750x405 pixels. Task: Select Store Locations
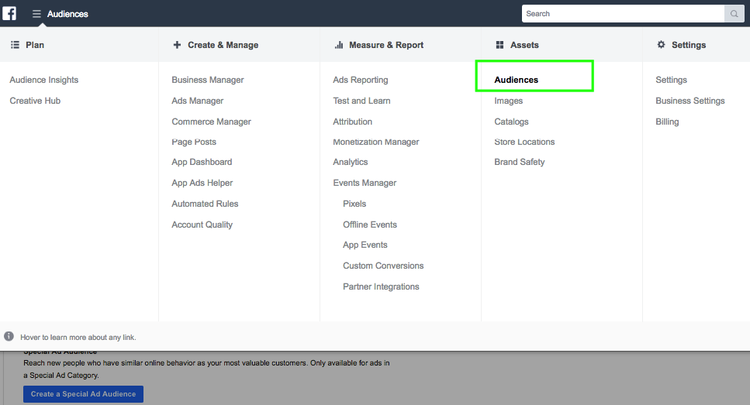click(524, 142)
